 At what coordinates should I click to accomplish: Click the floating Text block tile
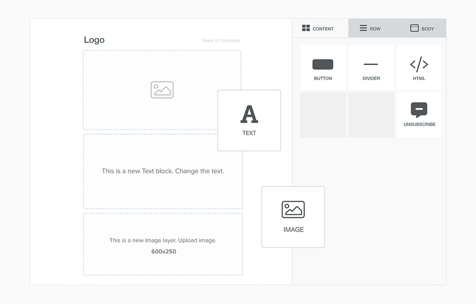pyautogui.click(x=249, y=120)
